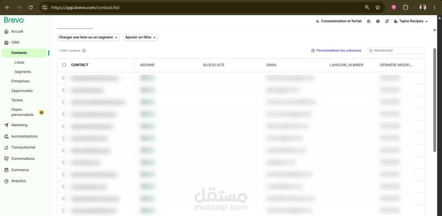Sort by ABONNÉ column header

pos(147,65)
